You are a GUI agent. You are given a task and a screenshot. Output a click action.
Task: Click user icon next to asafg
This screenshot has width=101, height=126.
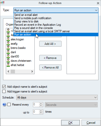(x=8, y=43)
